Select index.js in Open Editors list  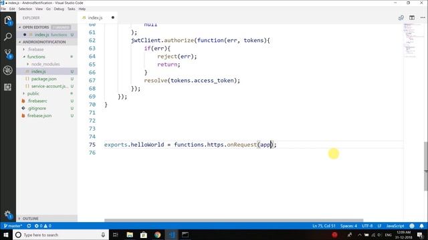pos(47,35)
